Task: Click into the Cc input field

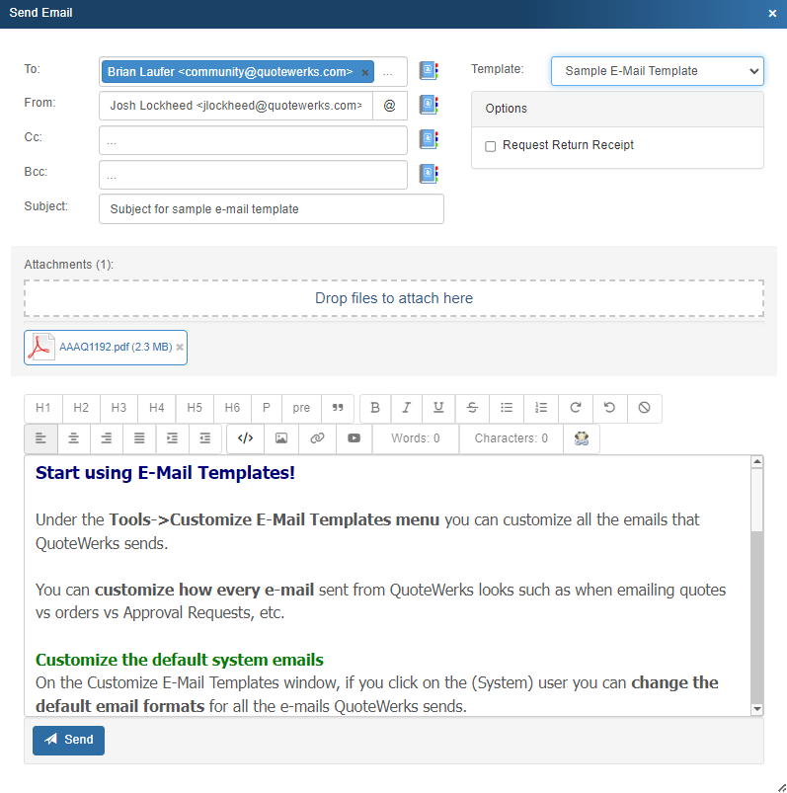Action: point(253,140)
